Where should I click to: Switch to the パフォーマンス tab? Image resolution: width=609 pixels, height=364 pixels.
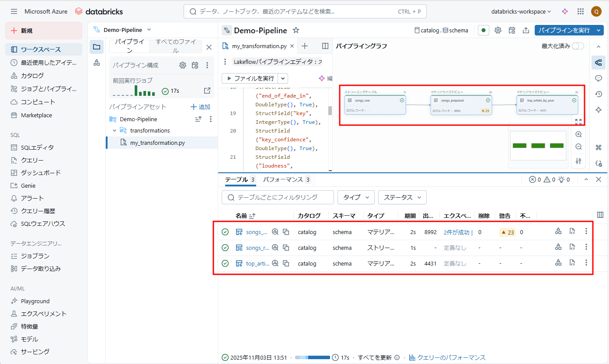click(x=283, y=179)
